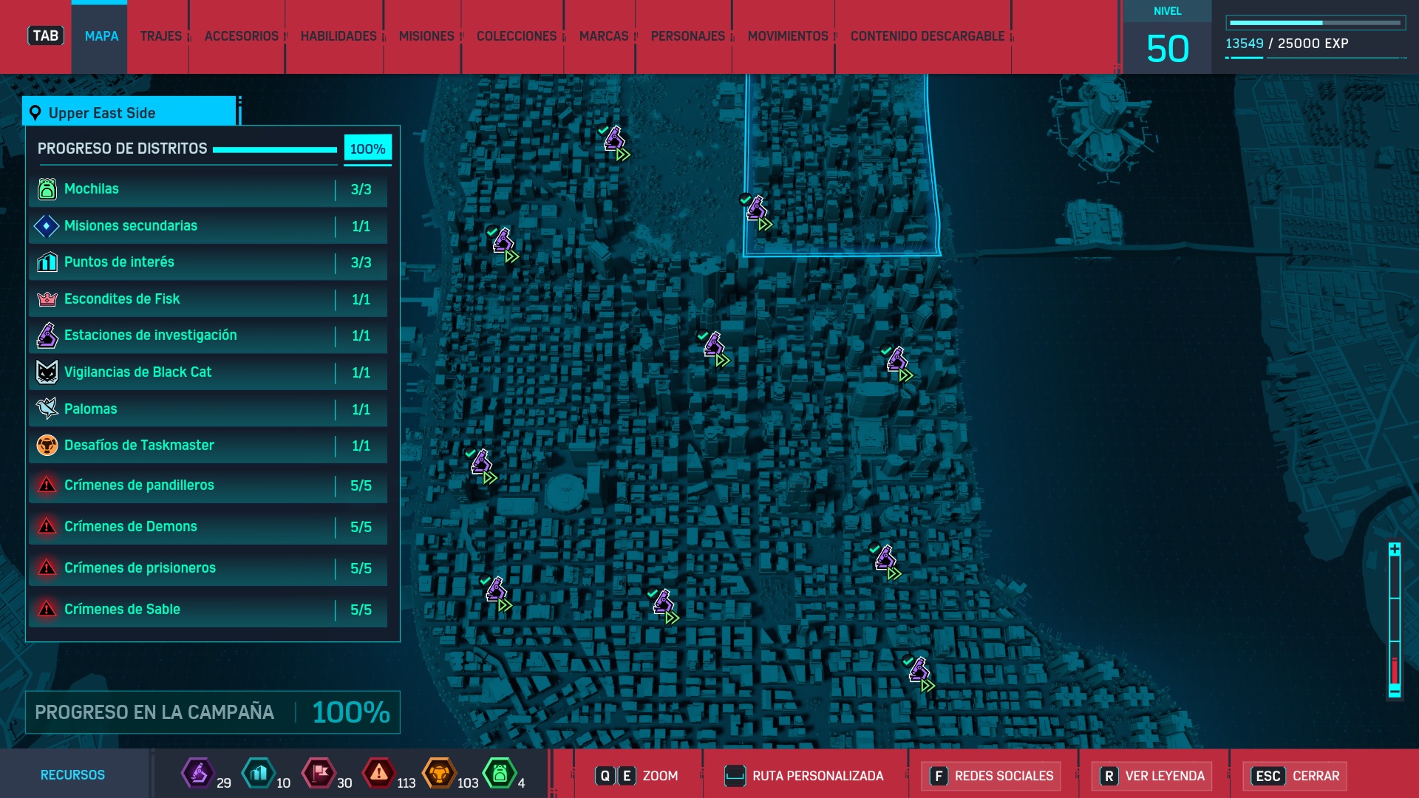Open Redes Sociales button

[x=992, y=776]
